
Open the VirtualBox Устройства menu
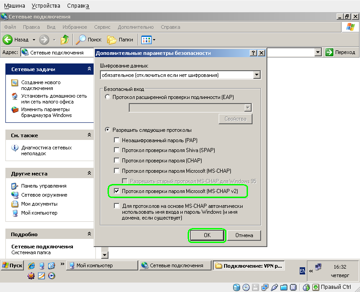46,6
